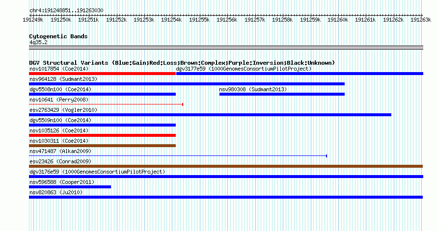Screen dimensions: 437x231
Task: Click the dgv5509n100 blue bar
Action: pyautogui.click(x=102, y=125)
